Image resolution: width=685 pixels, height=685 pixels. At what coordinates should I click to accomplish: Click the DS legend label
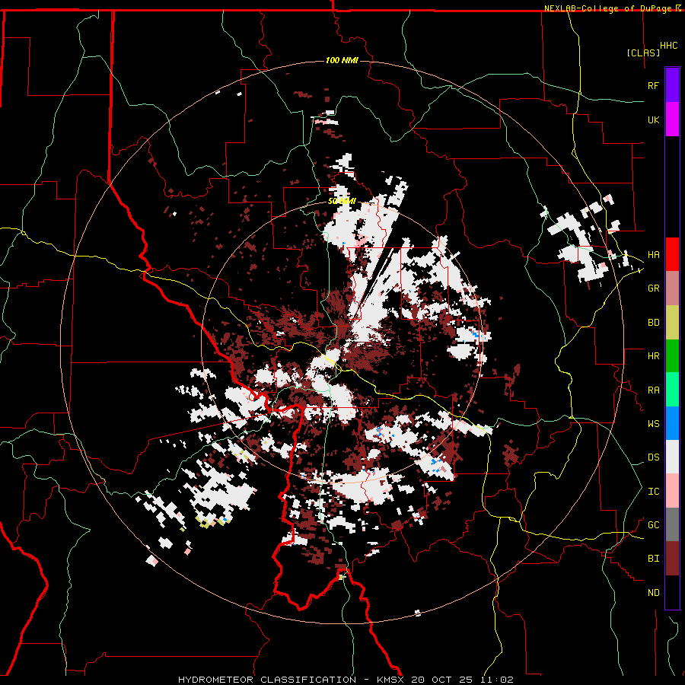(x=653, y=457)
